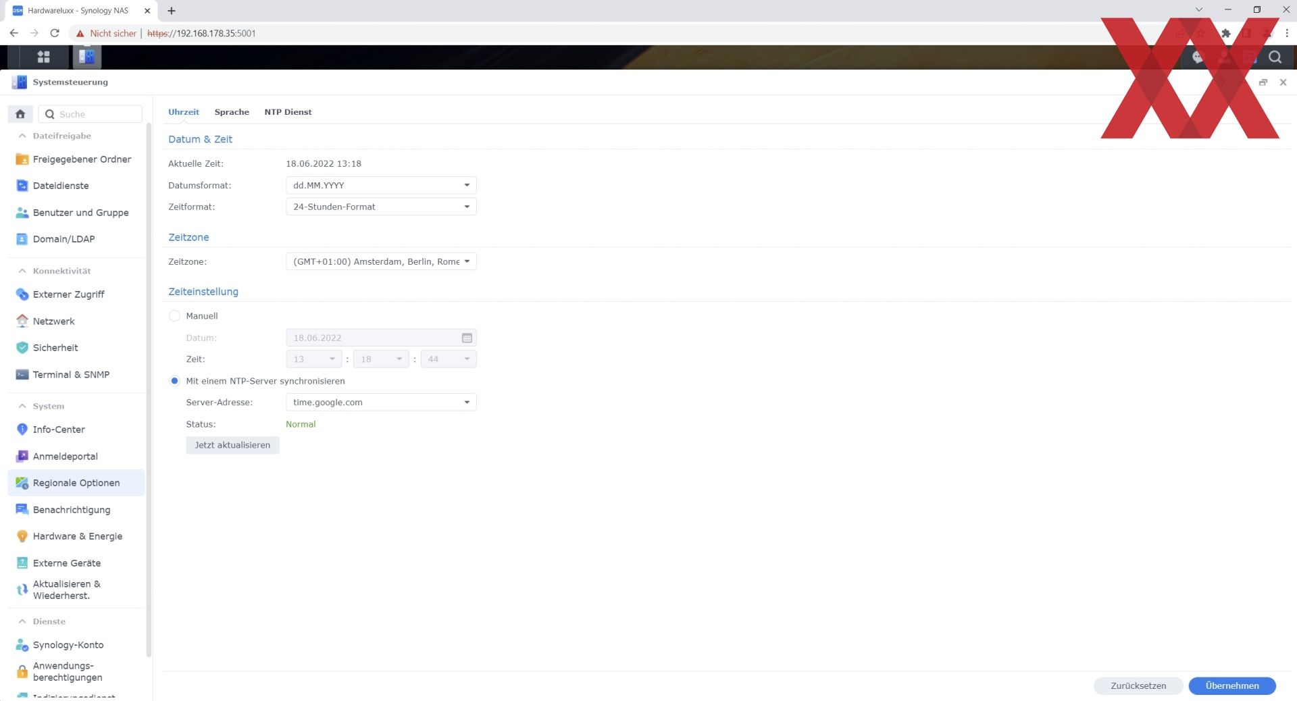Click browser reload icon
This screenshot has width=1297, height=701.
55,33
